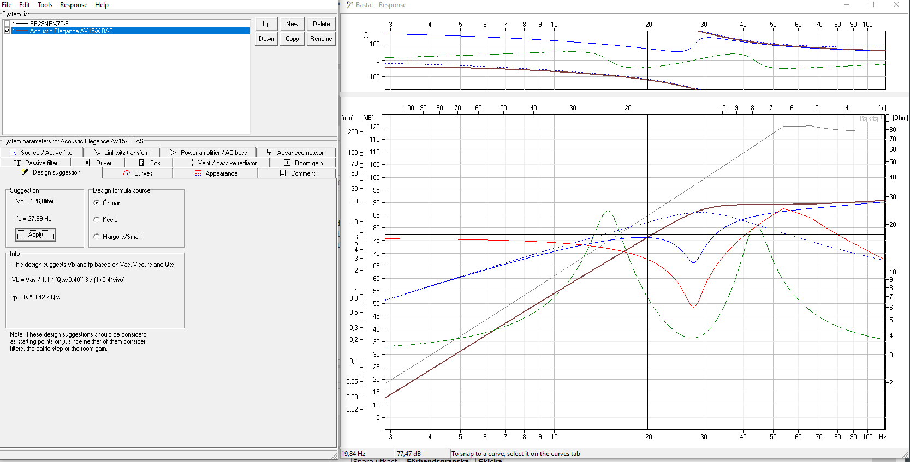Click the Vent / passive radiator icon
Viewport: 910px width, 462px height.
click(x=191, y=163)
